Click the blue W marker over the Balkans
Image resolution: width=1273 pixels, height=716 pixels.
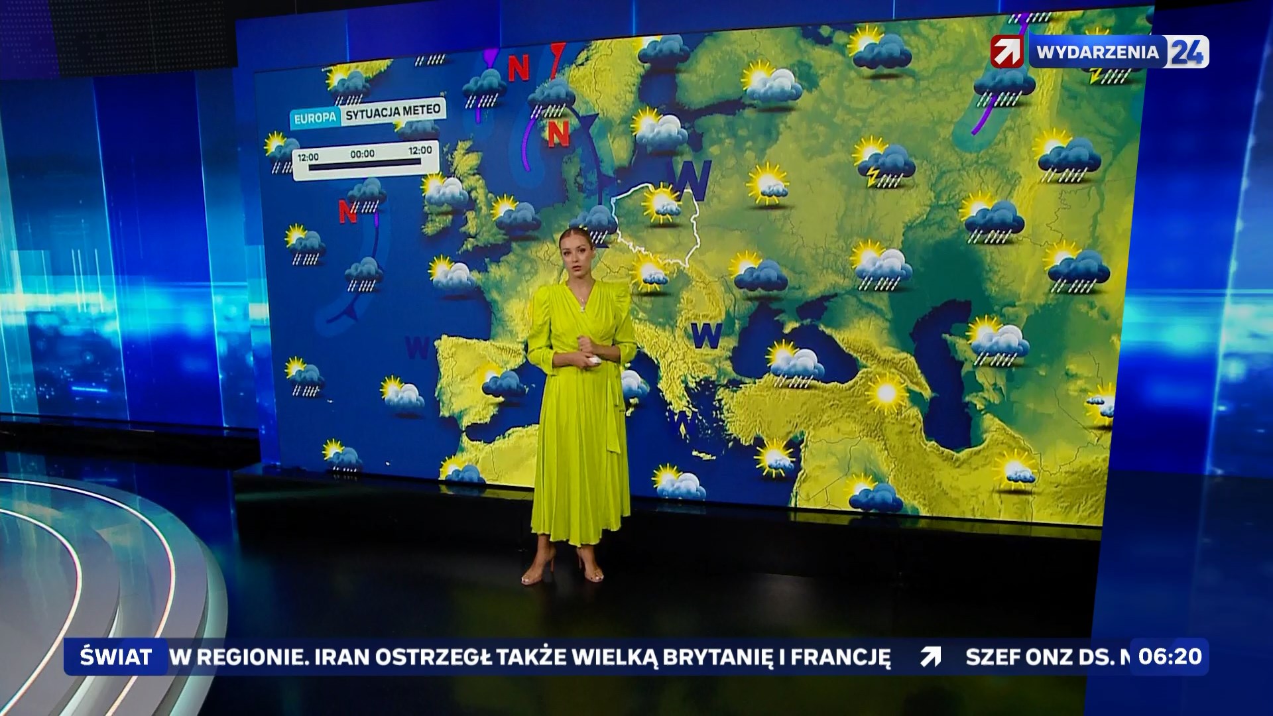point(706,335)
